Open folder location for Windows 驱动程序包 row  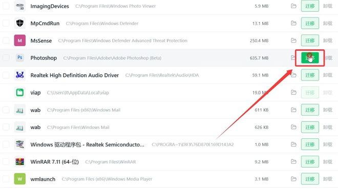pos(293,144)
